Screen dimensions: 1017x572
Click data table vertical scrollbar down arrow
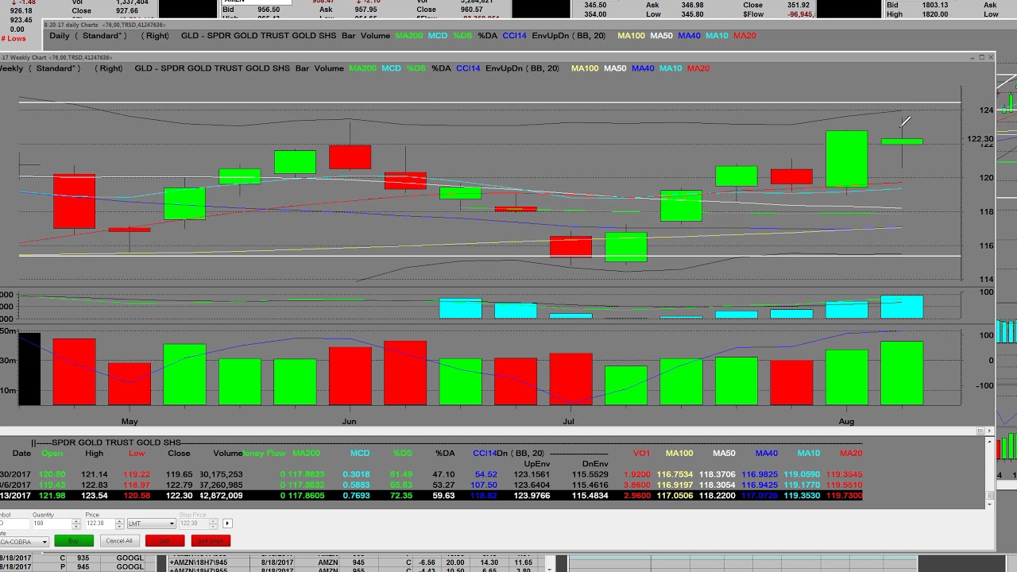989,503
